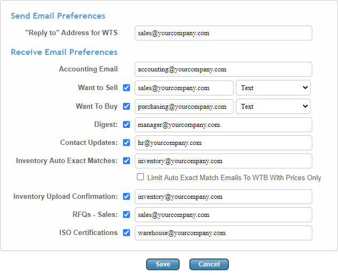Uncheck Inventory Upload Confirmation checkbox
The height and width of the screenshot is (275, 338).
[127, 196]
